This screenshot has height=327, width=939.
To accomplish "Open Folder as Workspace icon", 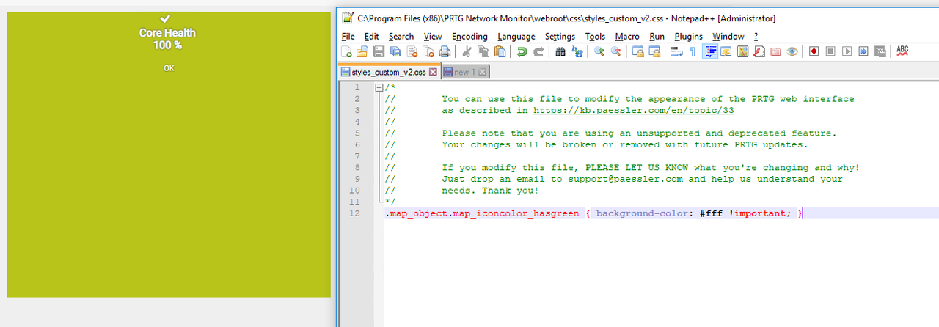I will coord(775,51).
